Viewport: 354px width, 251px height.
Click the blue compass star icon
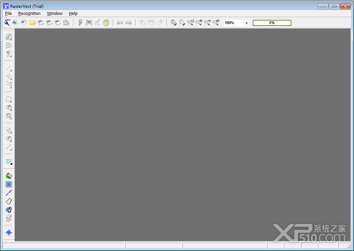pyautogui.click(x=9, y=232)
